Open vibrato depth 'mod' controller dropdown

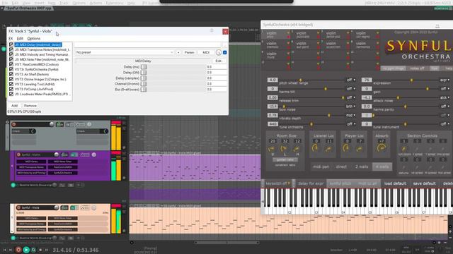(x=350, y=115)
